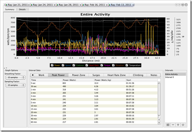Click the 802 watts power value
This screenshot has width=192, height=132.
coord(64,83)
